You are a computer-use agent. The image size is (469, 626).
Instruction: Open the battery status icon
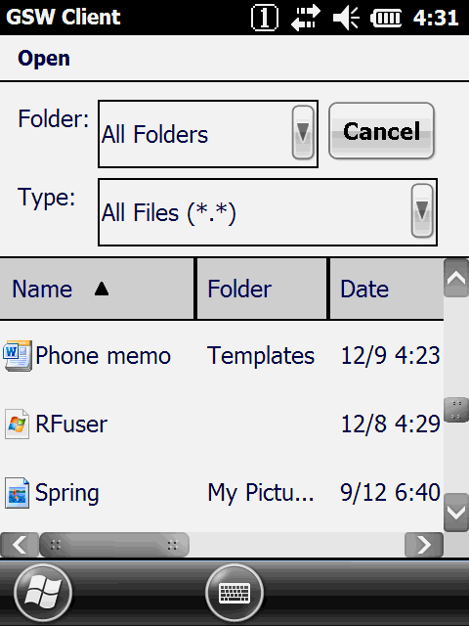point(386,19)
